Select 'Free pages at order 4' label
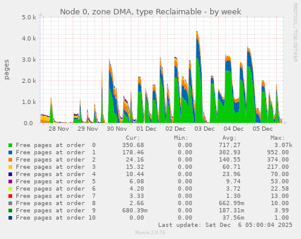This screenshot has width=301, height=239. [56, 174]
